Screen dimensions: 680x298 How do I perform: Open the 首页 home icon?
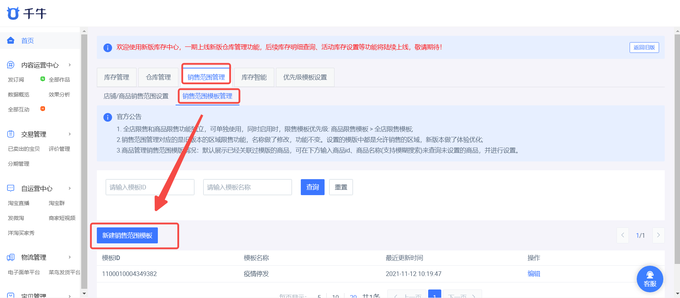tap(11, 40)
